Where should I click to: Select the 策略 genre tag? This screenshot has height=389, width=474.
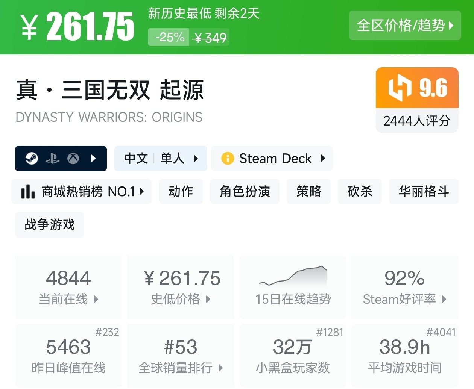tap(308, 192)
